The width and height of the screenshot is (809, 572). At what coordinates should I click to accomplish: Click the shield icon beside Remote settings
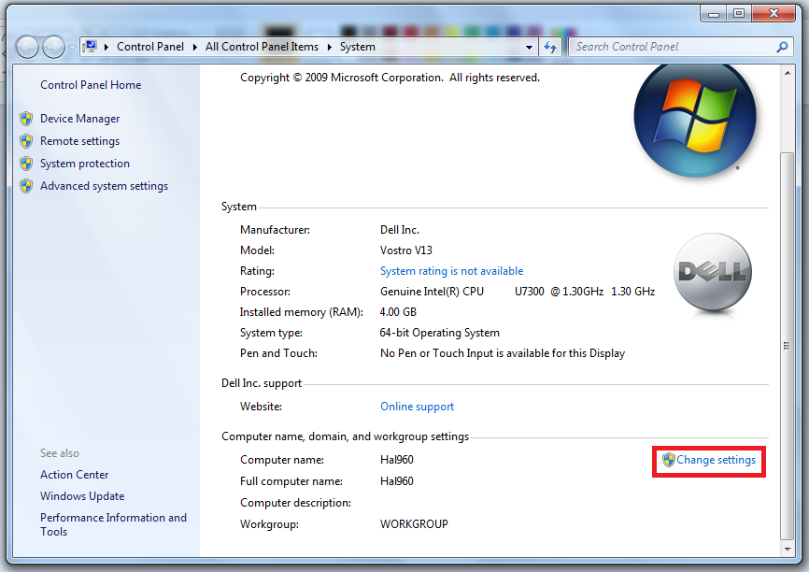click(26, 141)
